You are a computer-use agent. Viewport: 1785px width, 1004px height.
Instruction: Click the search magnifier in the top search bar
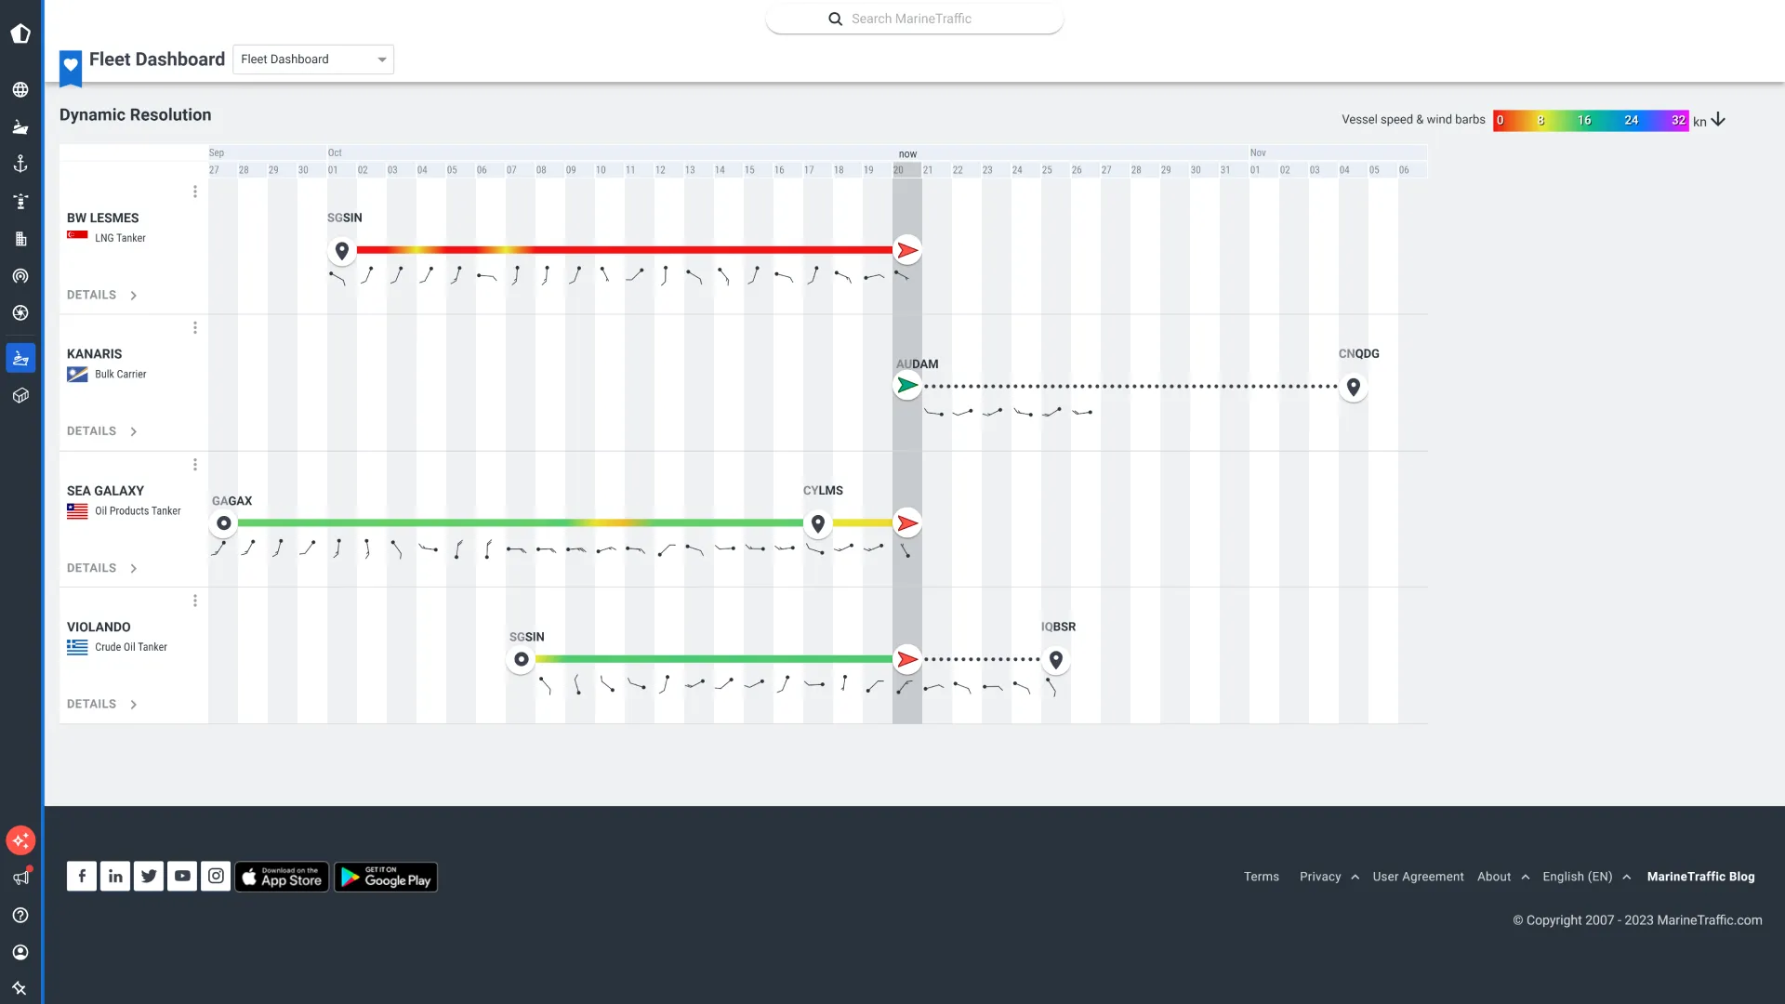tap(834, 19)
